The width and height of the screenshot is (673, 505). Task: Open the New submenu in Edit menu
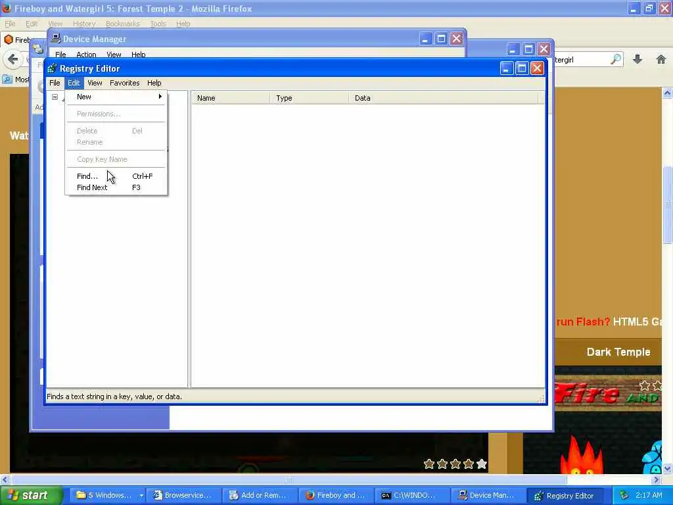point(116,97)
